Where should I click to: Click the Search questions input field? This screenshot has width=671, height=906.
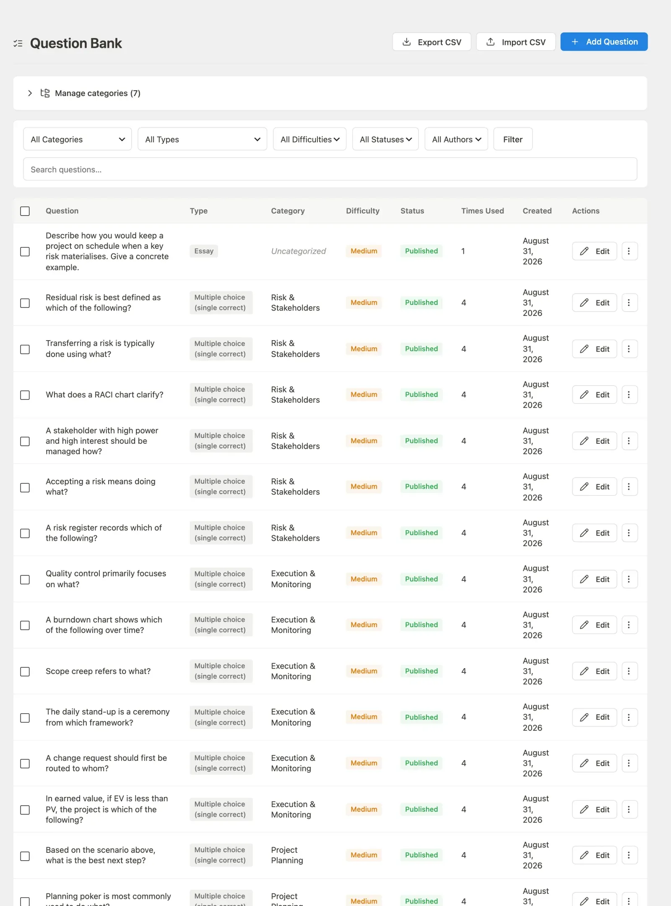coord(330,169)
